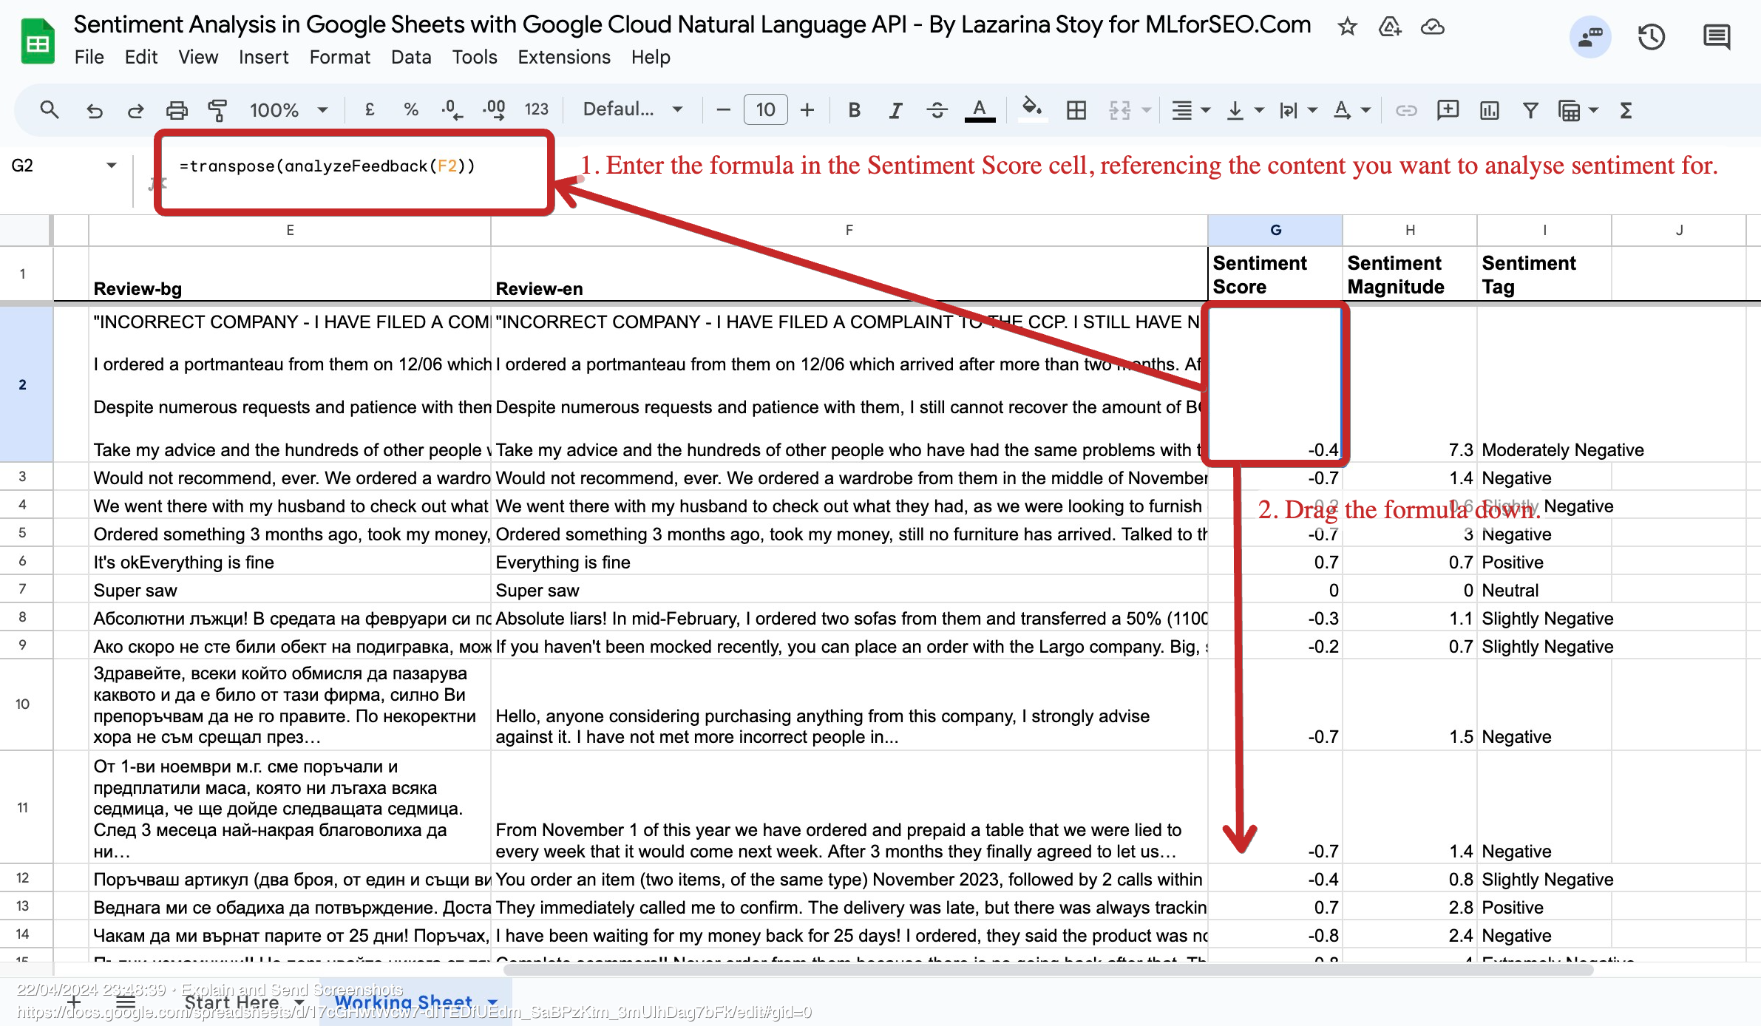Open the borders grid icon
The image size is (1761, 1026).
click(1076, 110)
